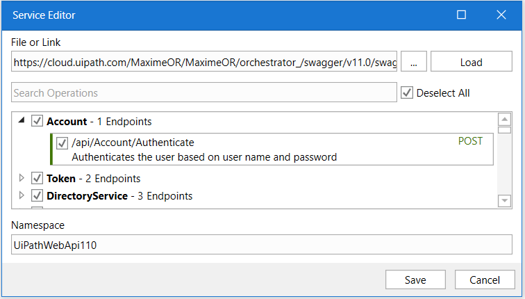Click the scrollbar down arrow in operations list
Viewport: 525px width, 299px height.
tap(505, 200)
